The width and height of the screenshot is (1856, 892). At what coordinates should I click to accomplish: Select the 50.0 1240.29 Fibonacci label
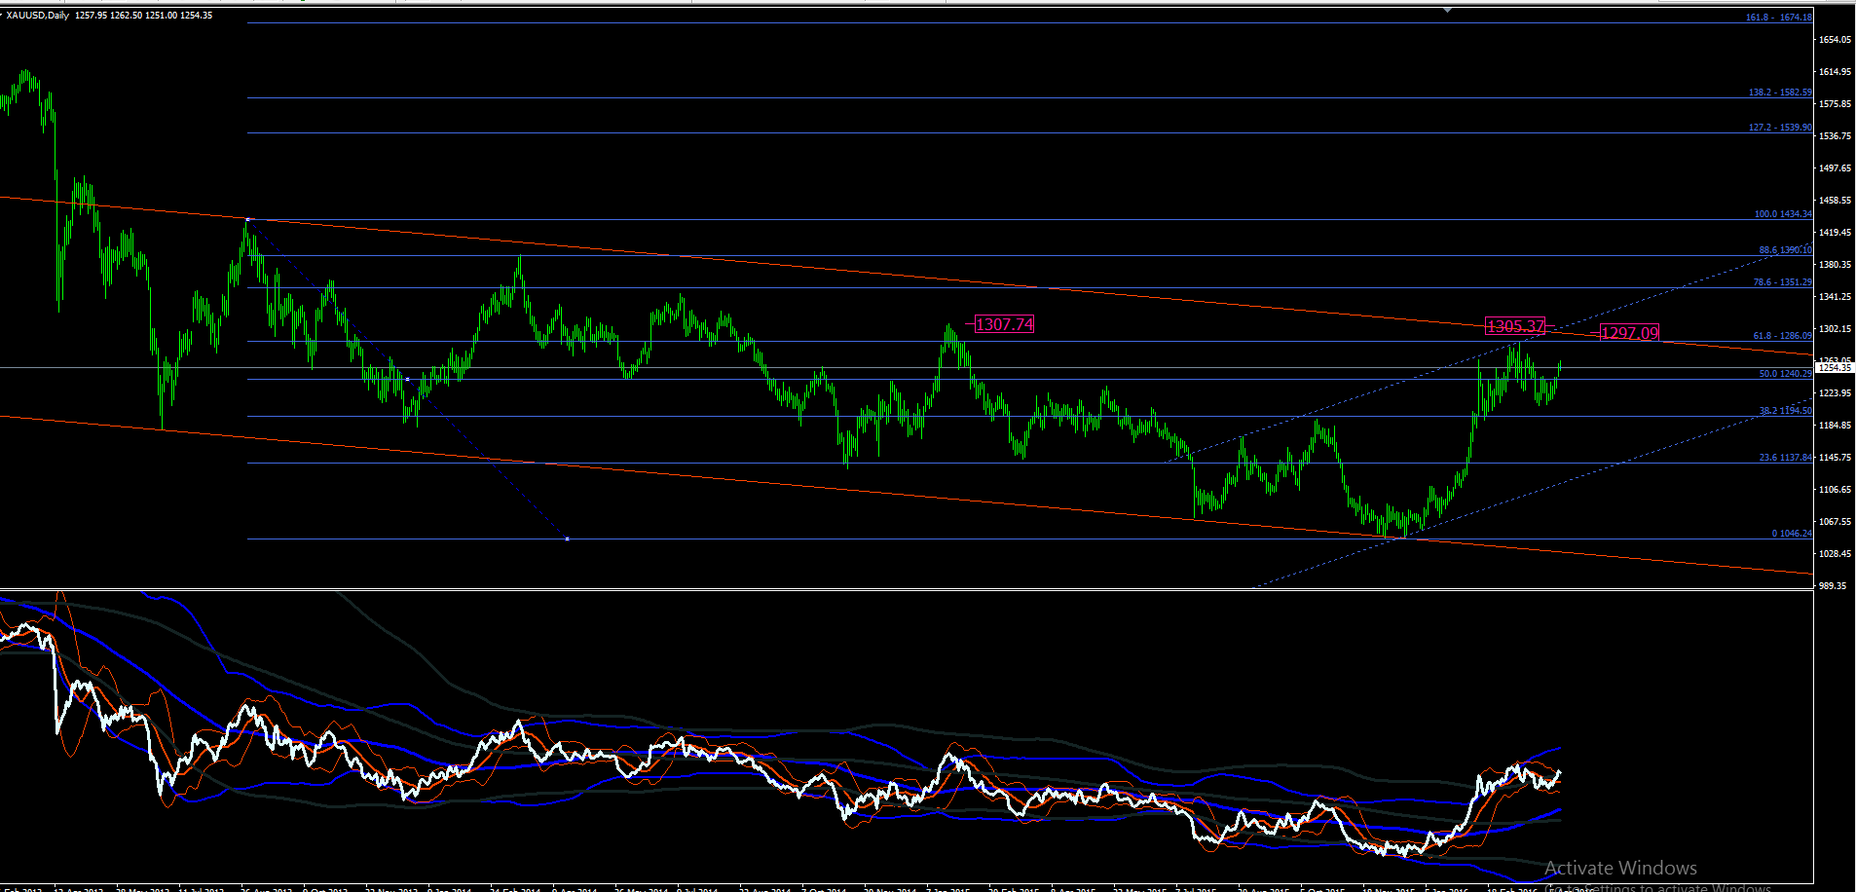[1785, 374]
